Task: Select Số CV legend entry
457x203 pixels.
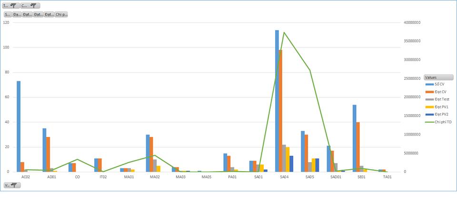Action: [441, 84]
